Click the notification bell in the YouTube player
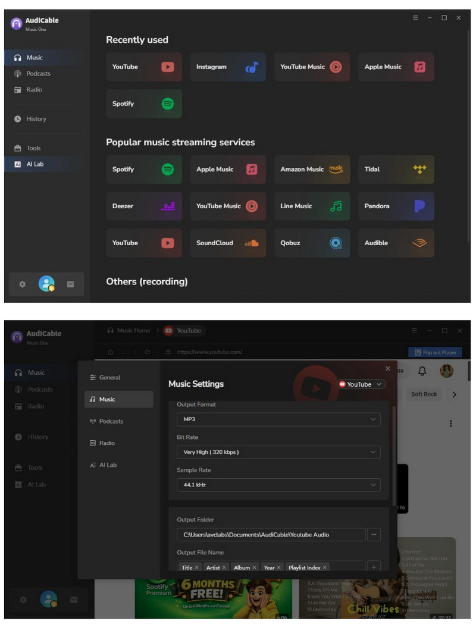Image resolution: width=476 pixels, height=627 pixels. point(423,371)
